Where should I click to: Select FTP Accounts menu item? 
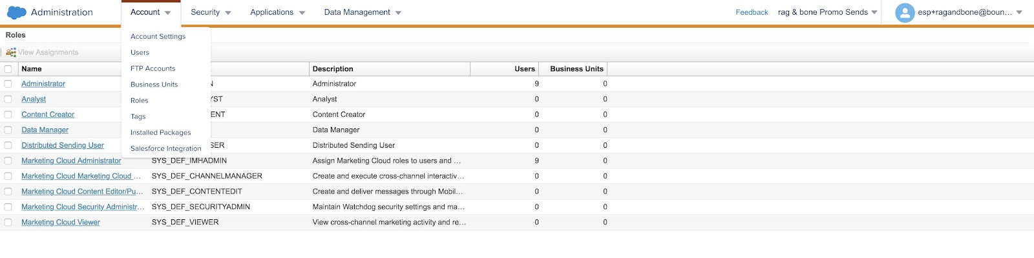153,68
